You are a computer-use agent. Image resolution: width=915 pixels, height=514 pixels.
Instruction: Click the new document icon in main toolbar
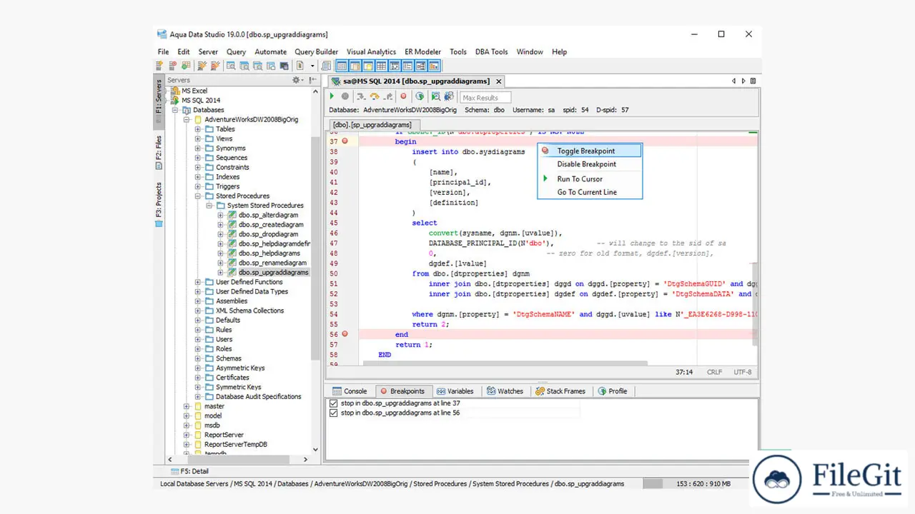[300, 66]
